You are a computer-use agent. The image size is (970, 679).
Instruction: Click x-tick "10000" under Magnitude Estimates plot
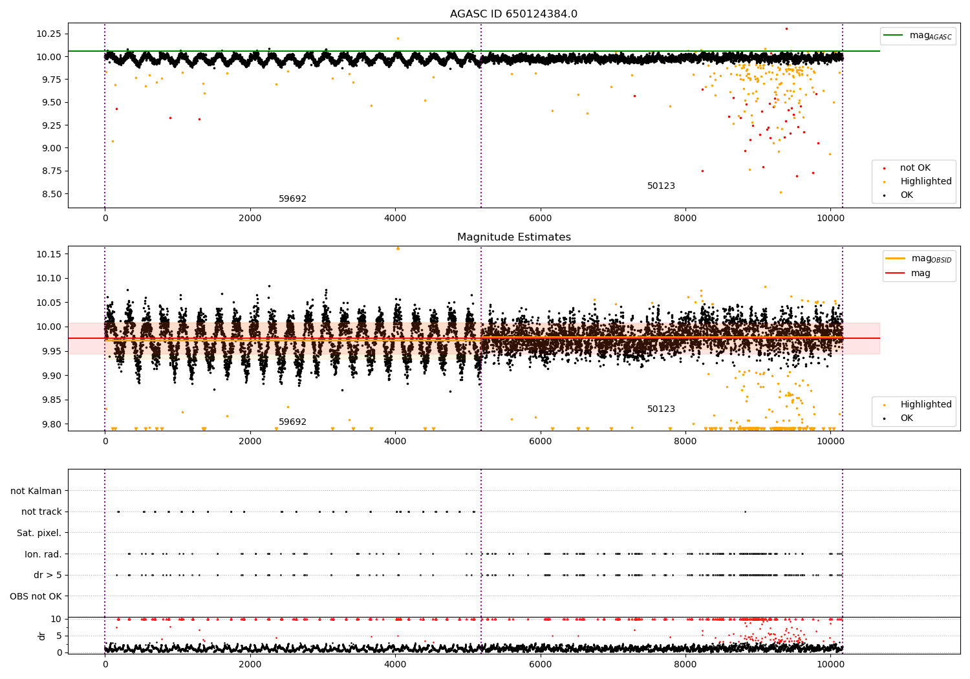(830, 442)
